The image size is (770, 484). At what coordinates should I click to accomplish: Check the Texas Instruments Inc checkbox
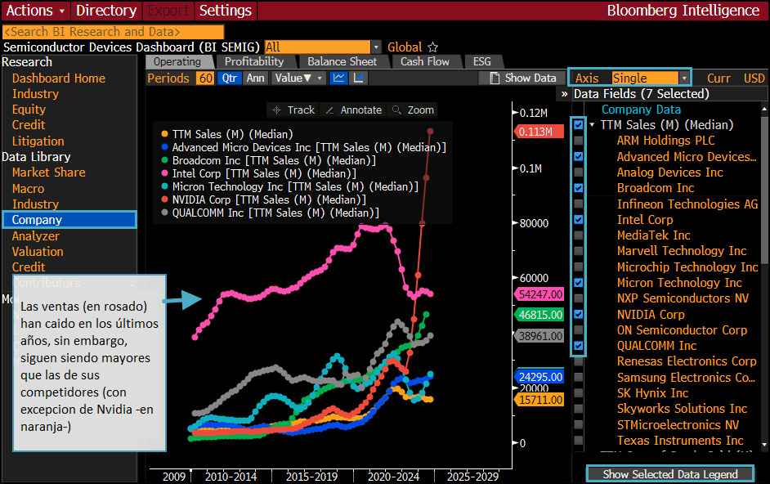579,441
